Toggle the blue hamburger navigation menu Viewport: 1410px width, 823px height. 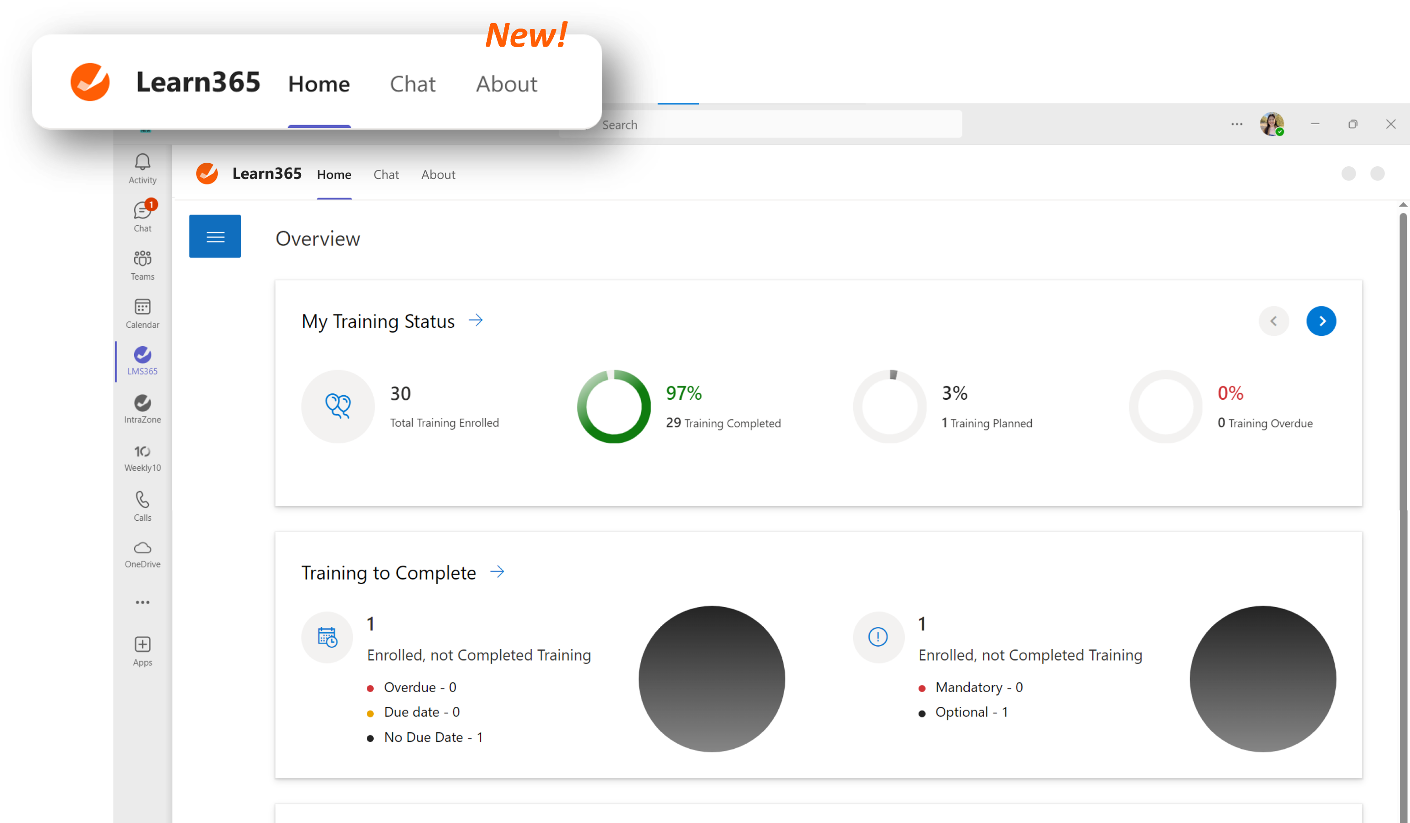pyautogui.click(x=215, y=237)
